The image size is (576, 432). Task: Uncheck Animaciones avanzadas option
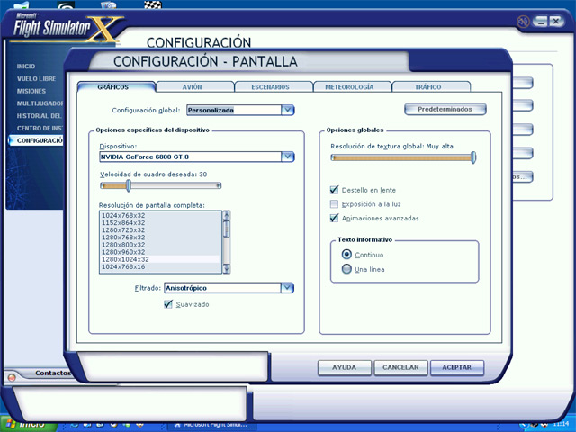pos(335,218)
